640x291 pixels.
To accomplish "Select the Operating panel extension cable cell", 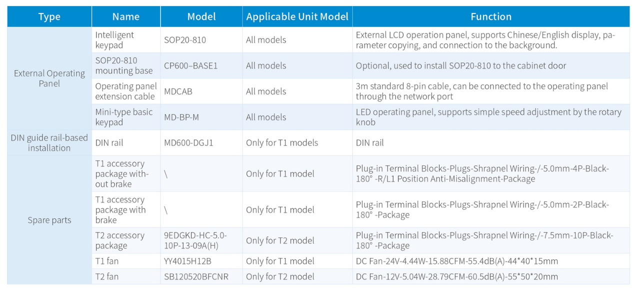I will 125,91.
